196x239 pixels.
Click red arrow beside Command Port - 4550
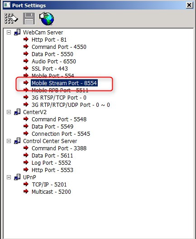tap(26, 47)
